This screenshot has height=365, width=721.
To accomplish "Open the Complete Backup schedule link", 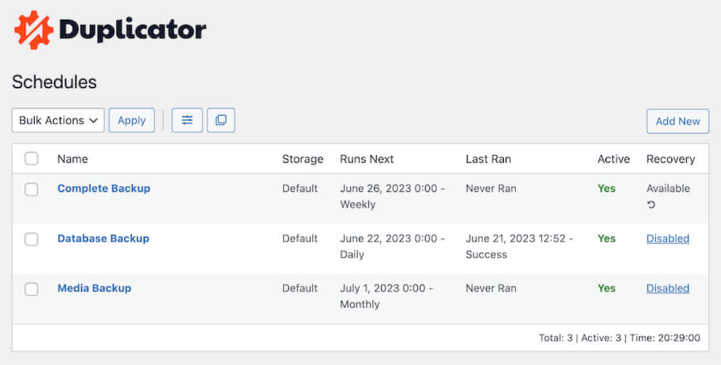I will pyautogui.click(x=103, y=189).
